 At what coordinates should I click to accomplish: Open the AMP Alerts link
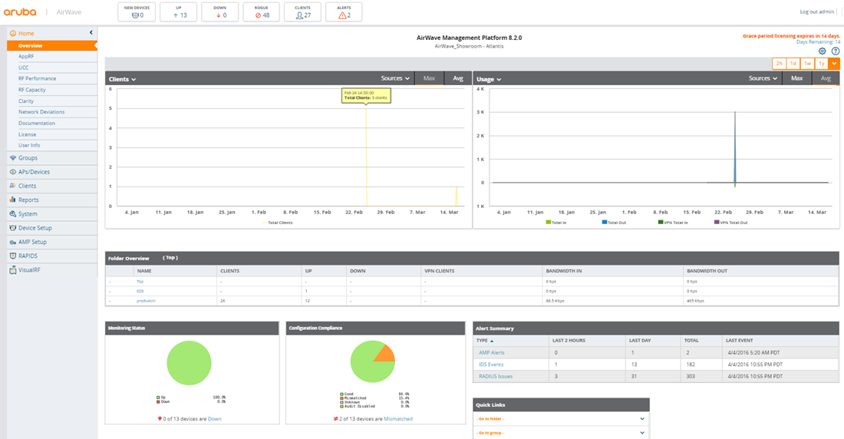(491, 353)
